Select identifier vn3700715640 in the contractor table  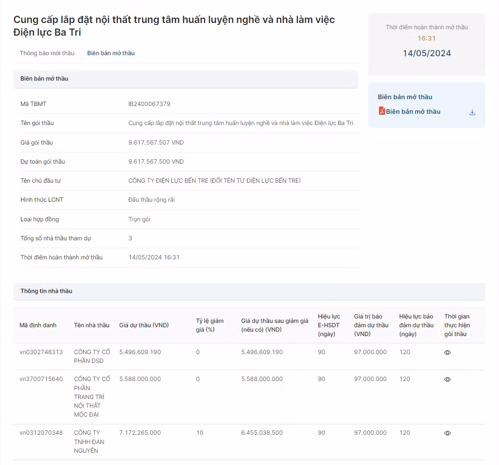click(41, 379)
